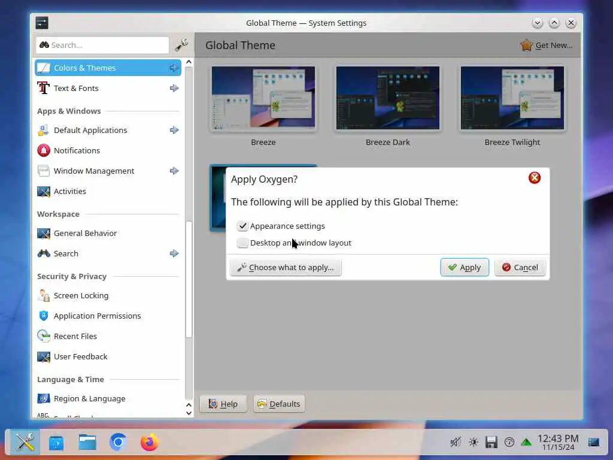Open the file manager from the taskbar
Screen dimensions: 613x460
[x=87, y=443]
